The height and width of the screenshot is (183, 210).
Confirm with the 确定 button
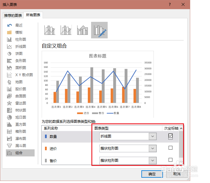[x=152, y=174]
